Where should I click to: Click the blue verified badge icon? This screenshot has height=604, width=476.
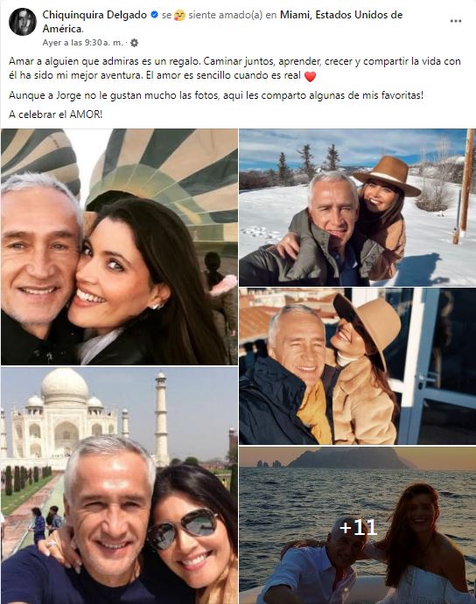154,15
